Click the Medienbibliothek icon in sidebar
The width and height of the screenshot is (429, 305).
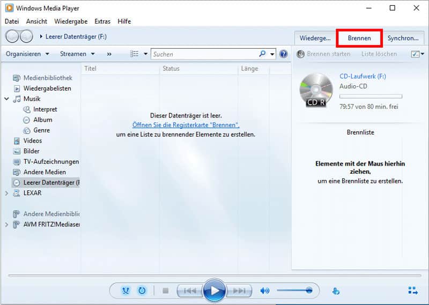[17, 78]
